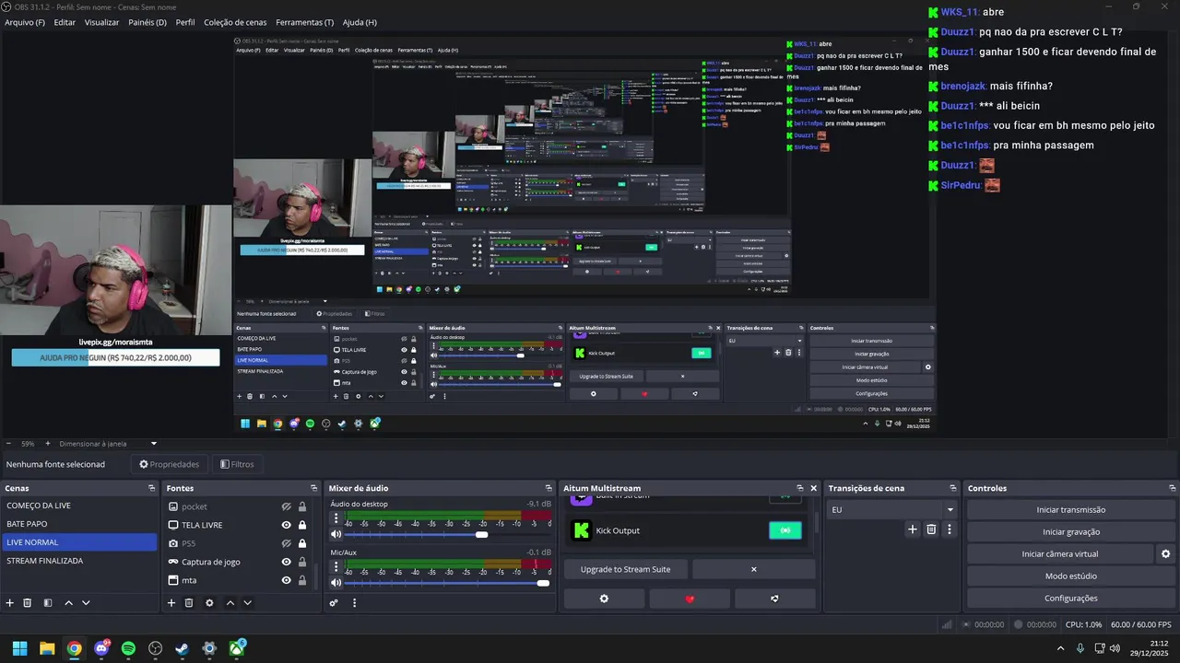Adjust the Mic/Aux volume slider
1180x663 pixels.
[x=450, y=583]
